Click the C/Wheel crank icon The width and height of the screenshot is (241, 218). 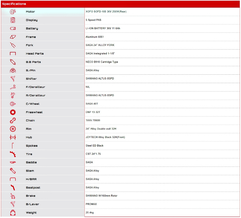(x=13, y=104)
